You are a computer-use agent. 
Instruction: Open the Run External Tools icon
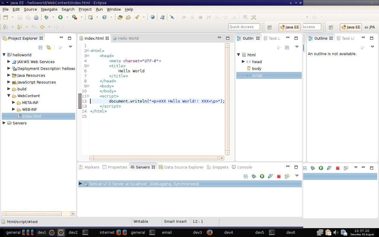click(75, 17)
